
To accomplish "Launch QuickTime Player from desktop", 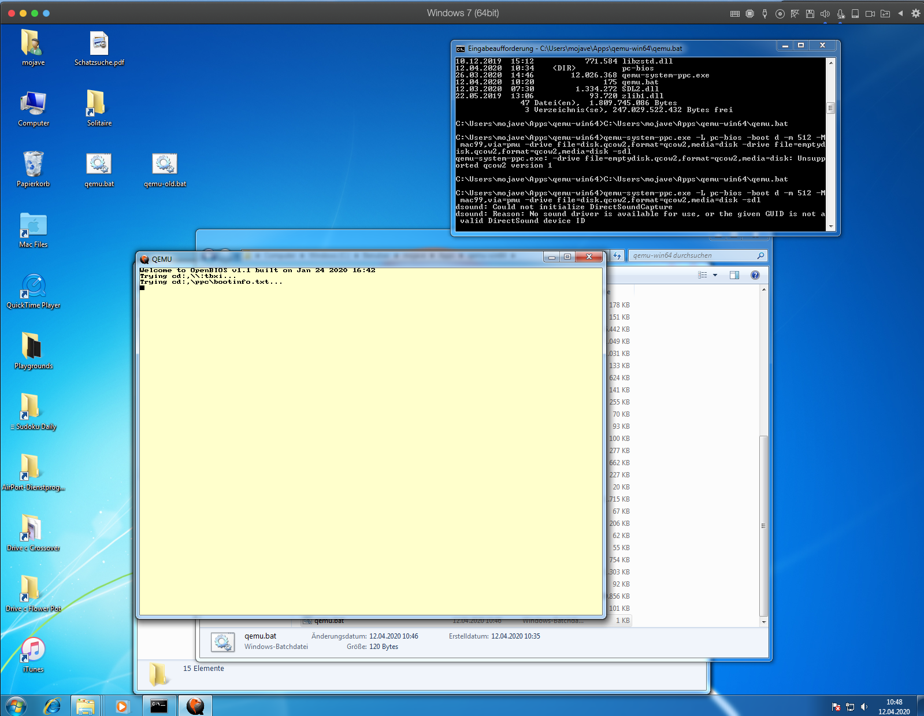I will tap(33, 291).
